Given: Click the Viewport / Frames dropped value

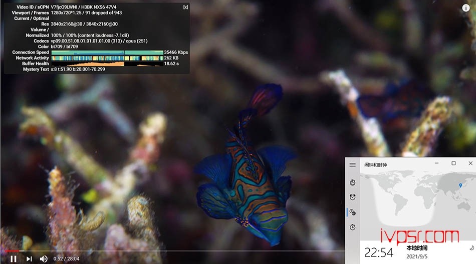Looking at the screenshot, I should click(x=86, y=12).
